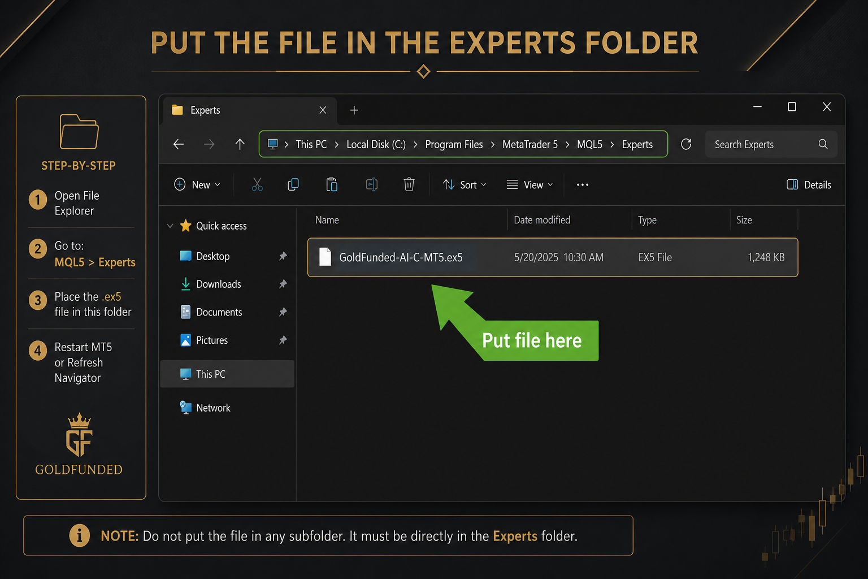The height and width of the screenshot is (579, 868).
Task: Sort by Date modified column header
Action: tap(542, 220)
